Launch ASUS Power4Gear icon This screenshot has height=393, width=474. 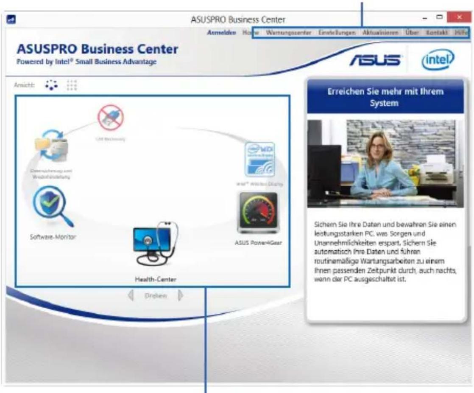pos(259,213)
